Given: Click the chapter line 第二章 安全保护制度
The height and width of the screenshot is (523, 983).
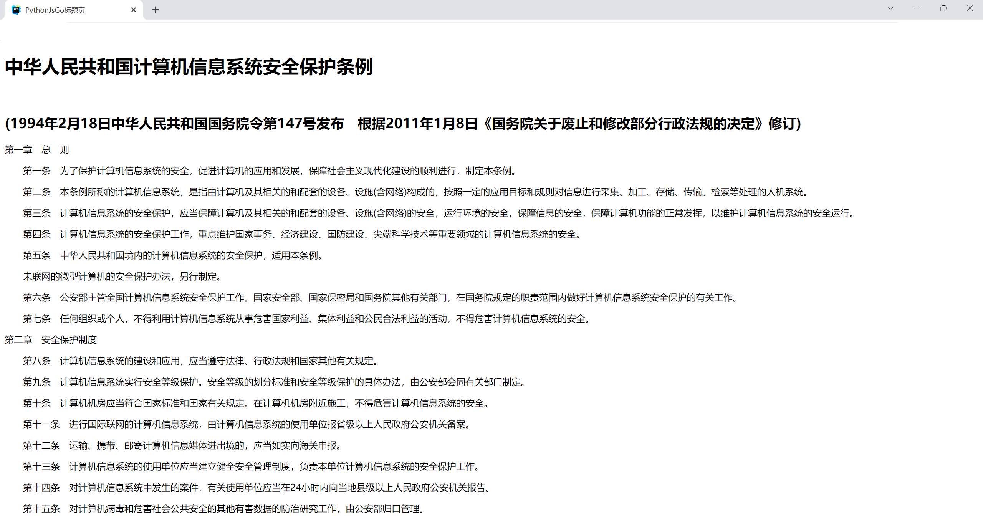Looking at the screenshot, I should [x=51, y=340].
